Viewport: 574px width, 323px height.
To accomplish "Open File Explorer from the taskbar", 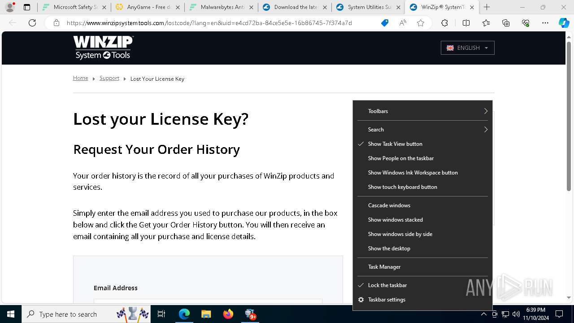I will 206,314.
